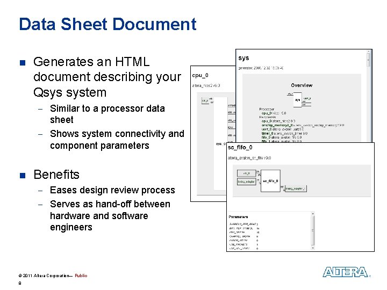
Task: Click the 'Overview' heading in the sys window
Action: click(302, 85)
